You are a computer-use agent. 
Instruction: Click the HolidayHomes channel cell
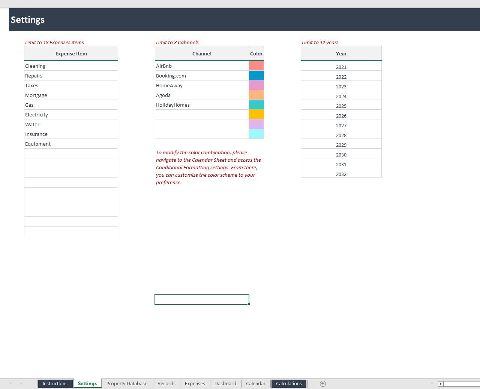tap(202, 105)
